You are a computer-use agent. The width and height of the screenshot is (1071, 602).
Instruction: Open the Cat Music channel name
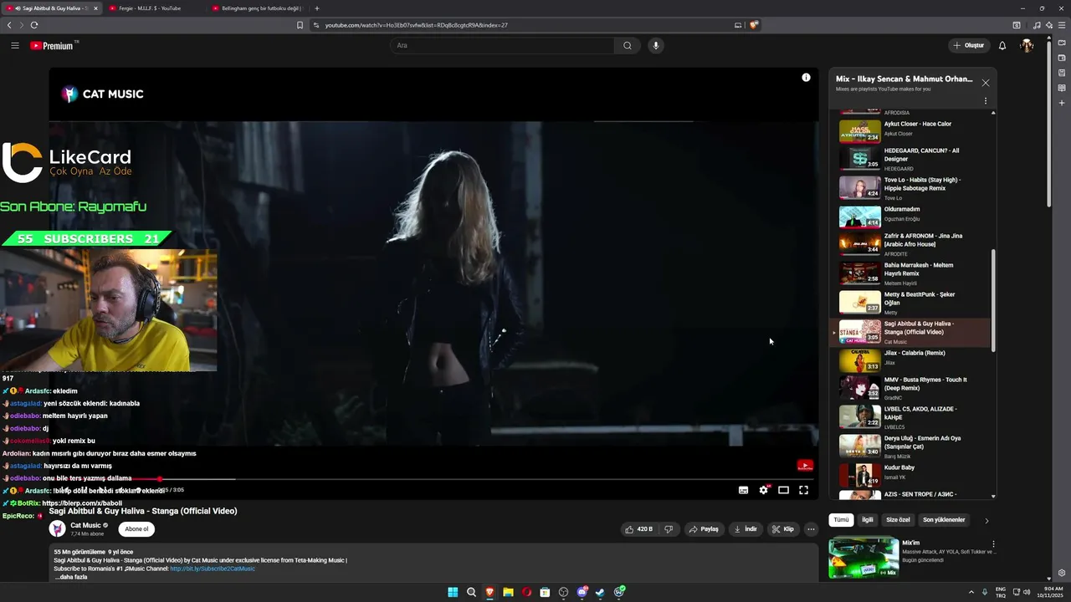pyautogui.click(x=85, y=526)
